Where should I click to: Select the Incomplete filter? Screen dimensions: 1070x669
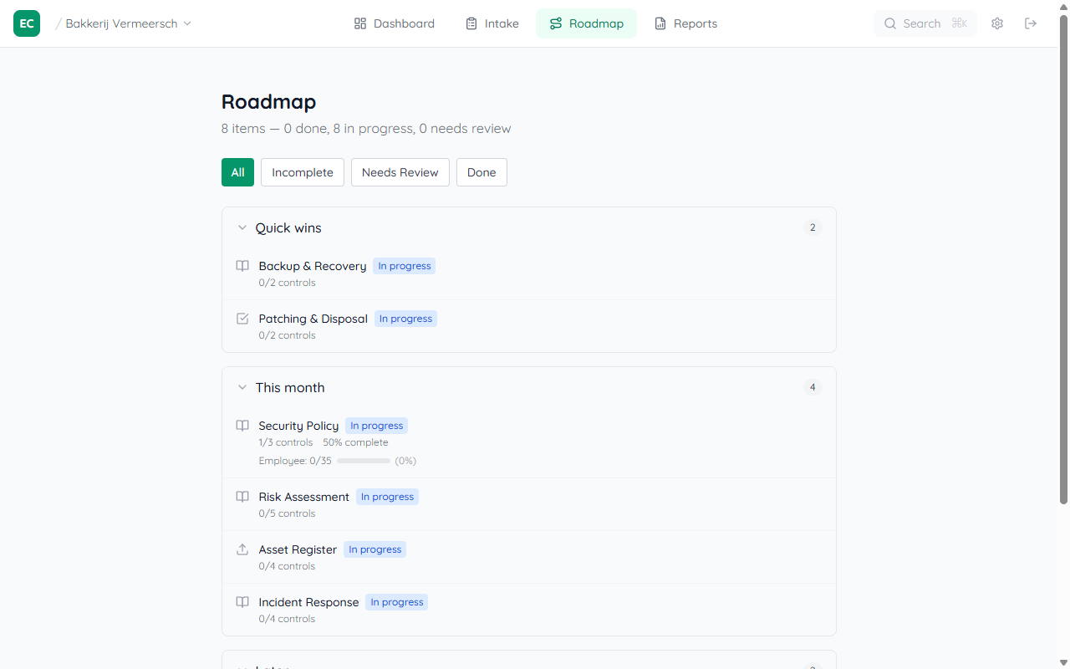tap(302, 172)
